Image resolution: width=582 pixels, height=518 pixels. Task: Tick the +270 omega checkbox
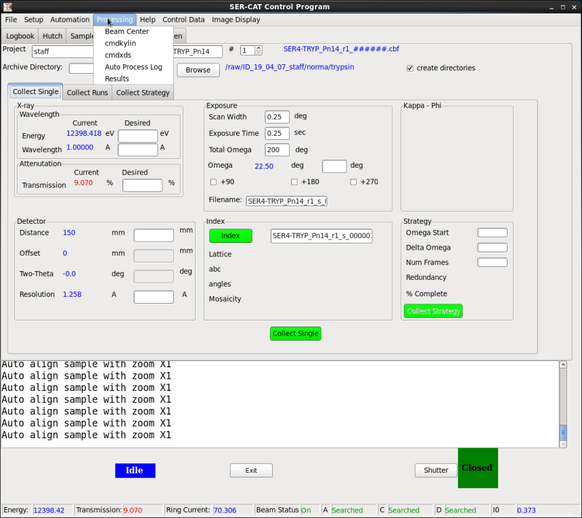coord(353,182)
